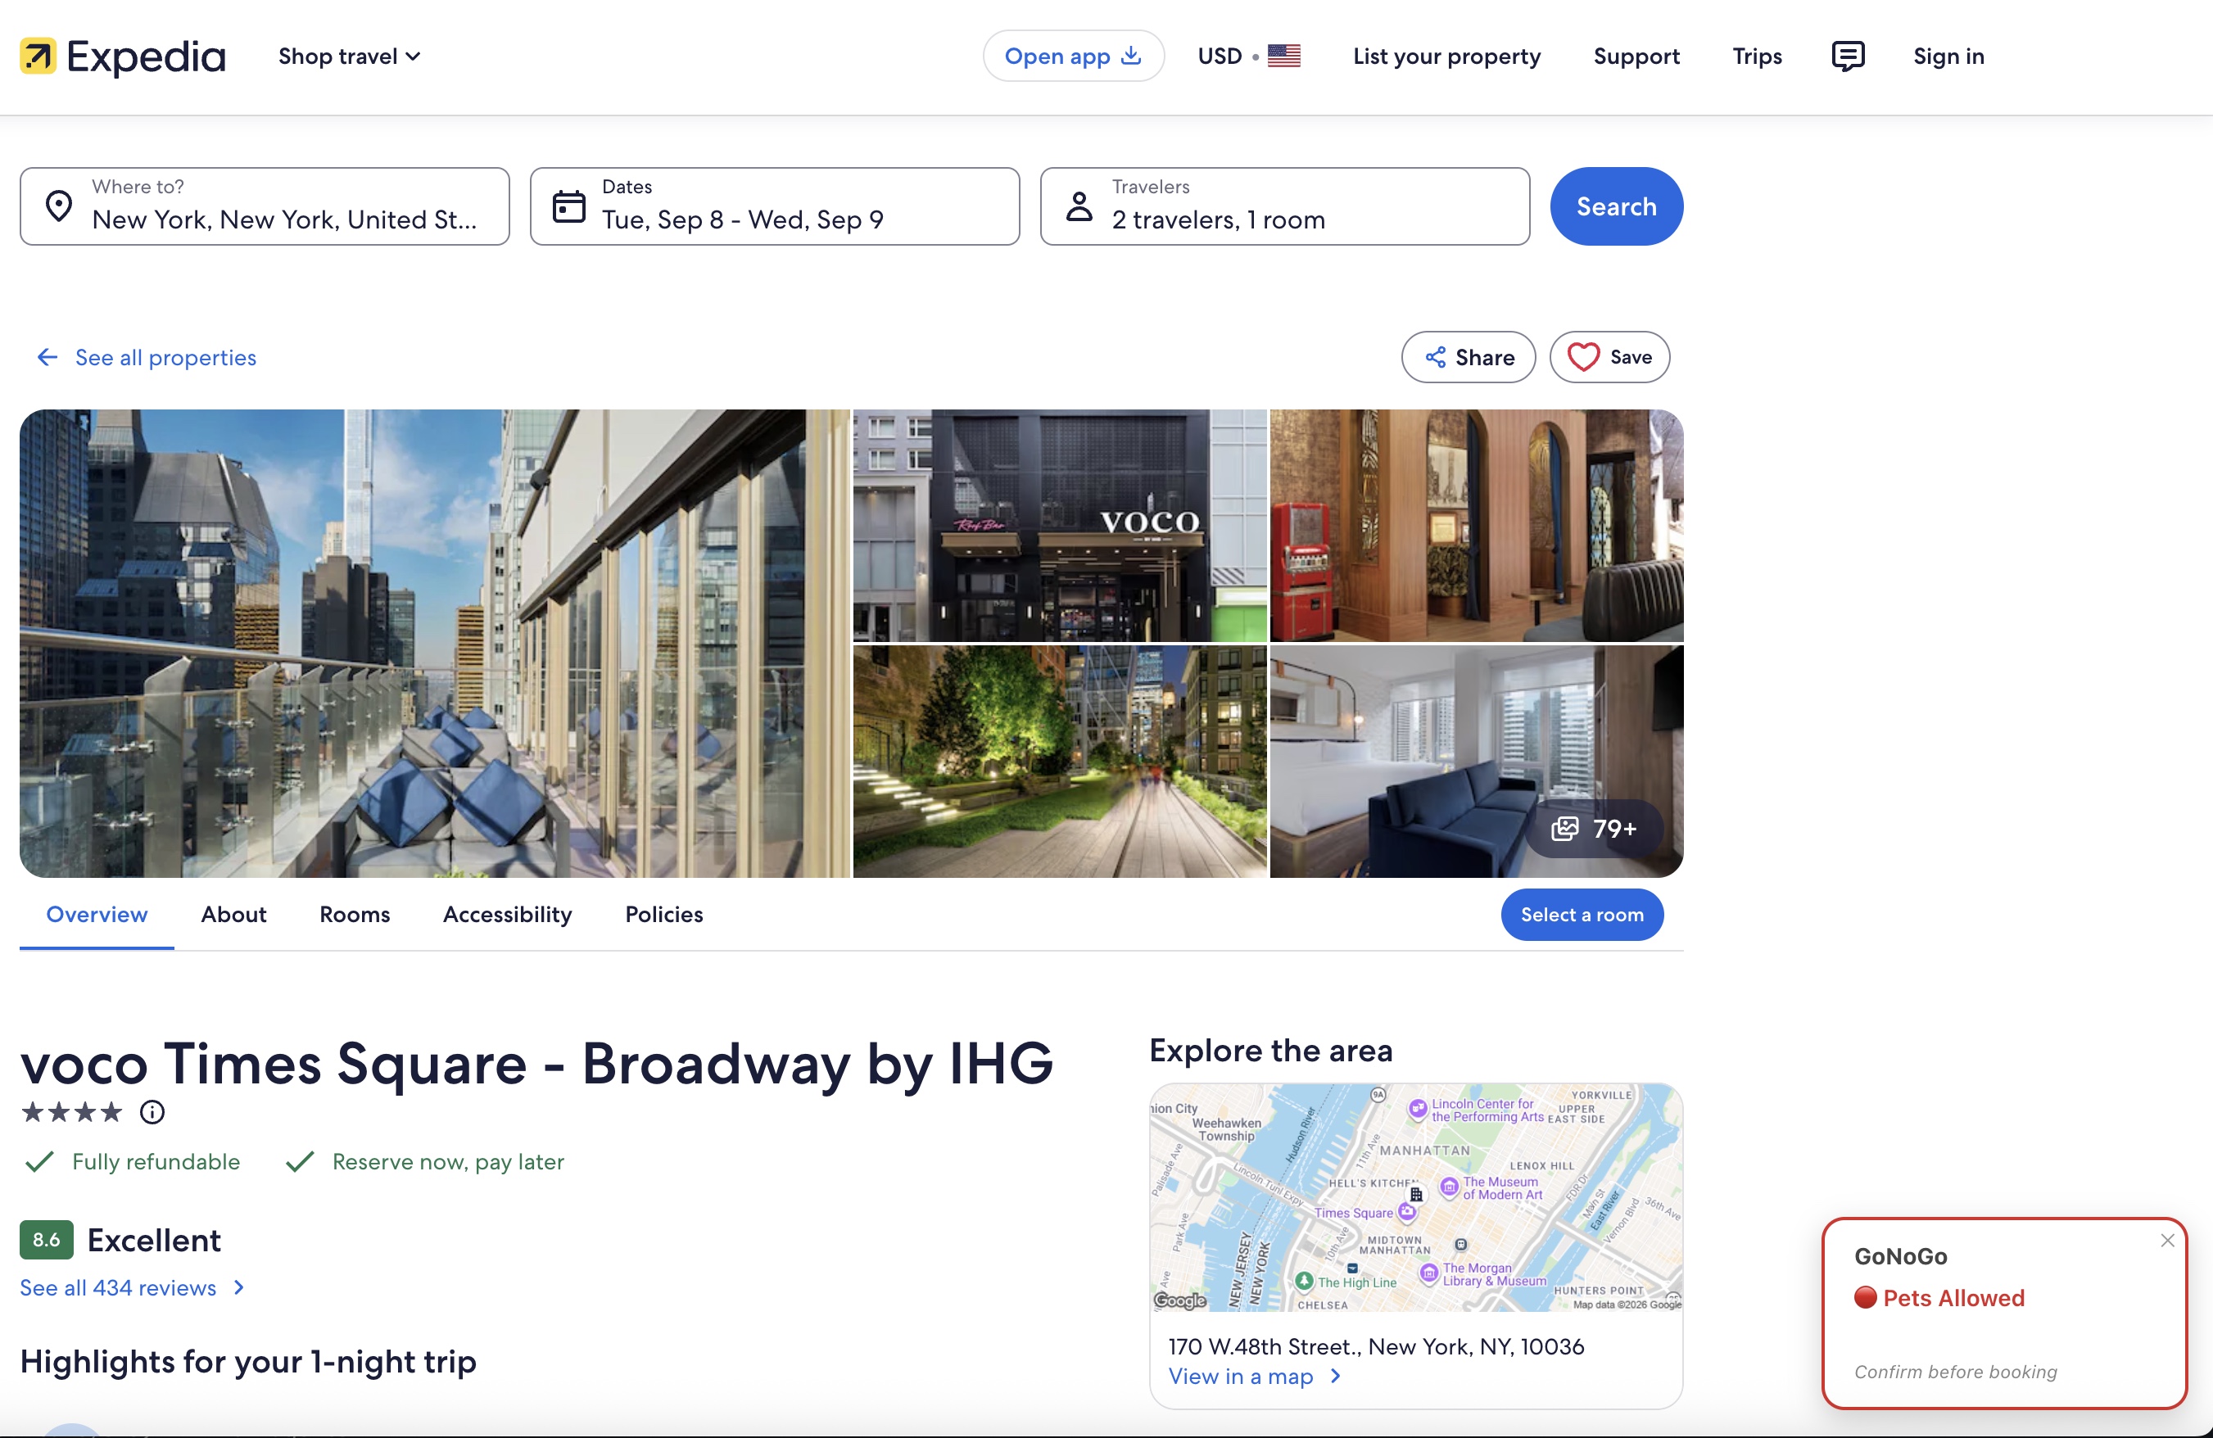Click the hotel title heading
Image resolution: width=2213 pixels, height=1438 pixels.
536,1064
